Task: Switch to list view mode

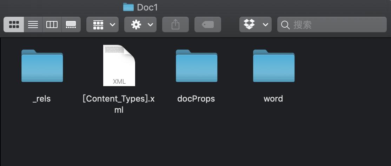Action: [x=33, y=25]
